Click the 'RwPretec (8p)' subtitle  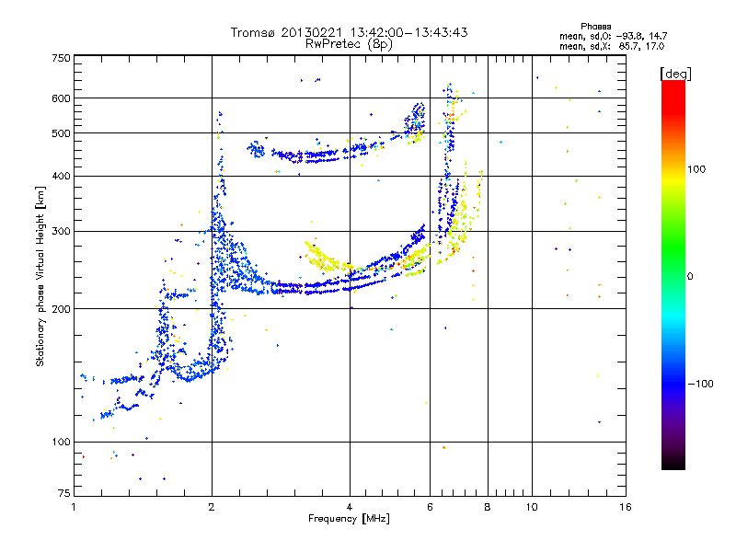(x=349, y=44)
